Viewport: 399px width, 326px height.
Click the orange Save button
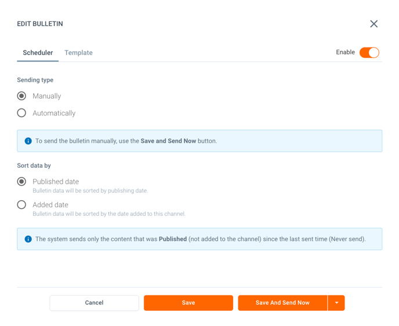point(188,303)
